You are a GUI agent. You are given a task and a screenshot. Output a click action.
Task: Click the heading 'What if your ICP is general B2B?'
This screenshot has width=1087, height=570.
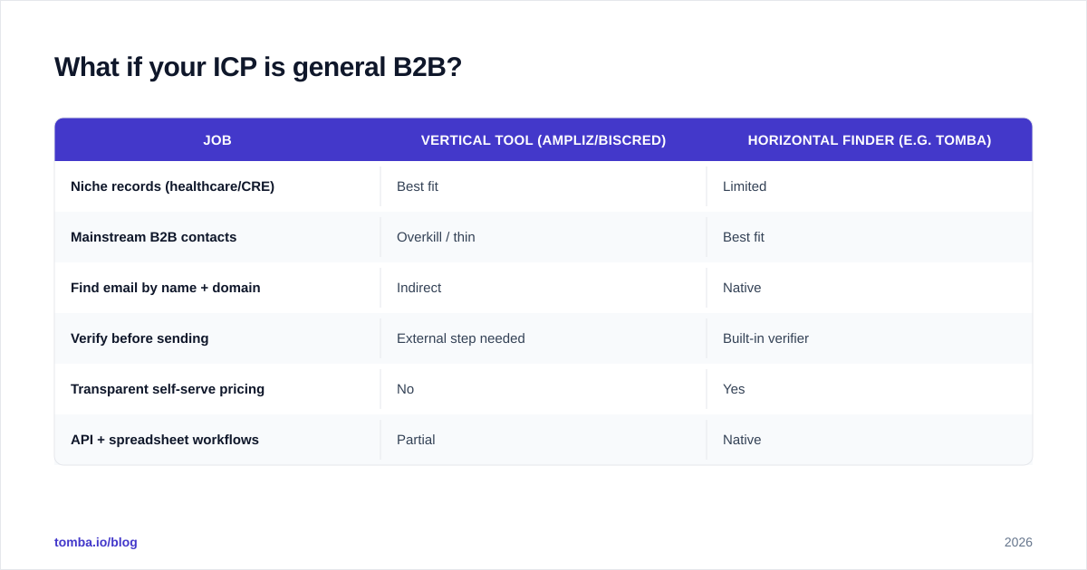point(258,67)
